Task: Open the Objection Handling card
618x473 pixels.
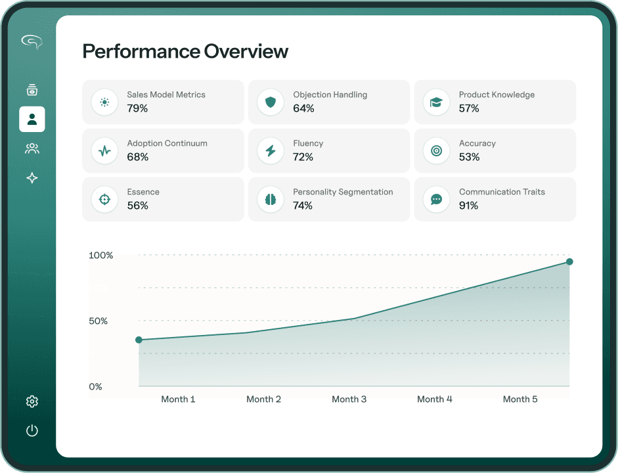Action: tap(329, 102)
